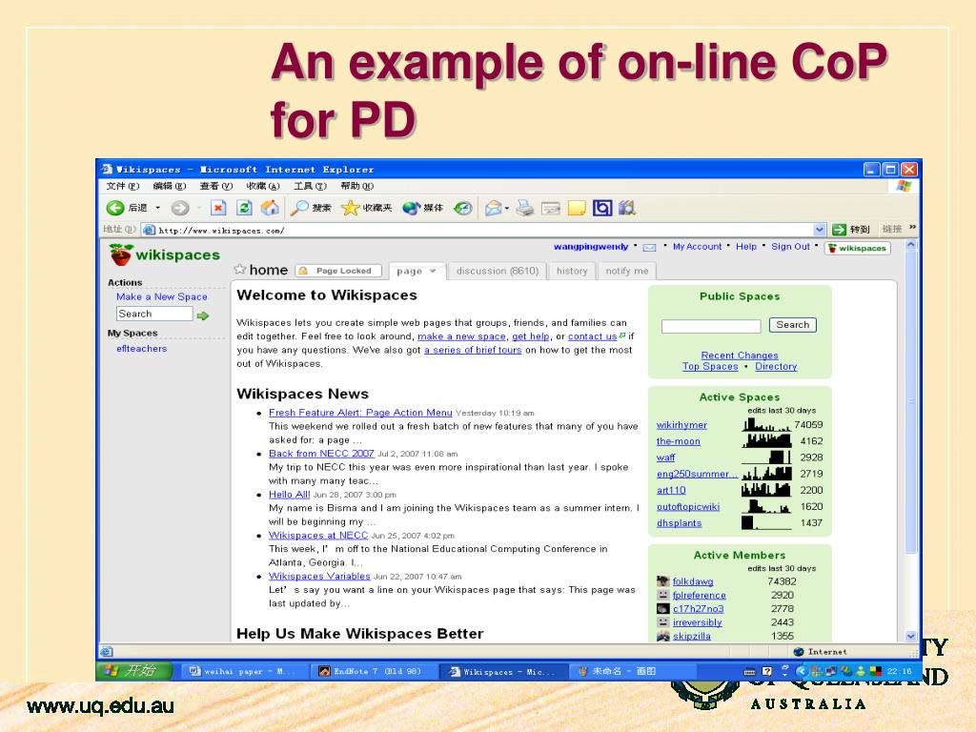Click the Print toolbar icon
This screenshot has width=976, height=732.
click(525, 208)
